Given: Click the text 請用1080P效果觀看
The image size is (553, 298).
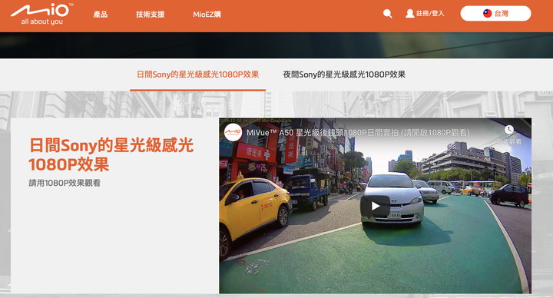Looking at the screenshot, I should 65,183.
